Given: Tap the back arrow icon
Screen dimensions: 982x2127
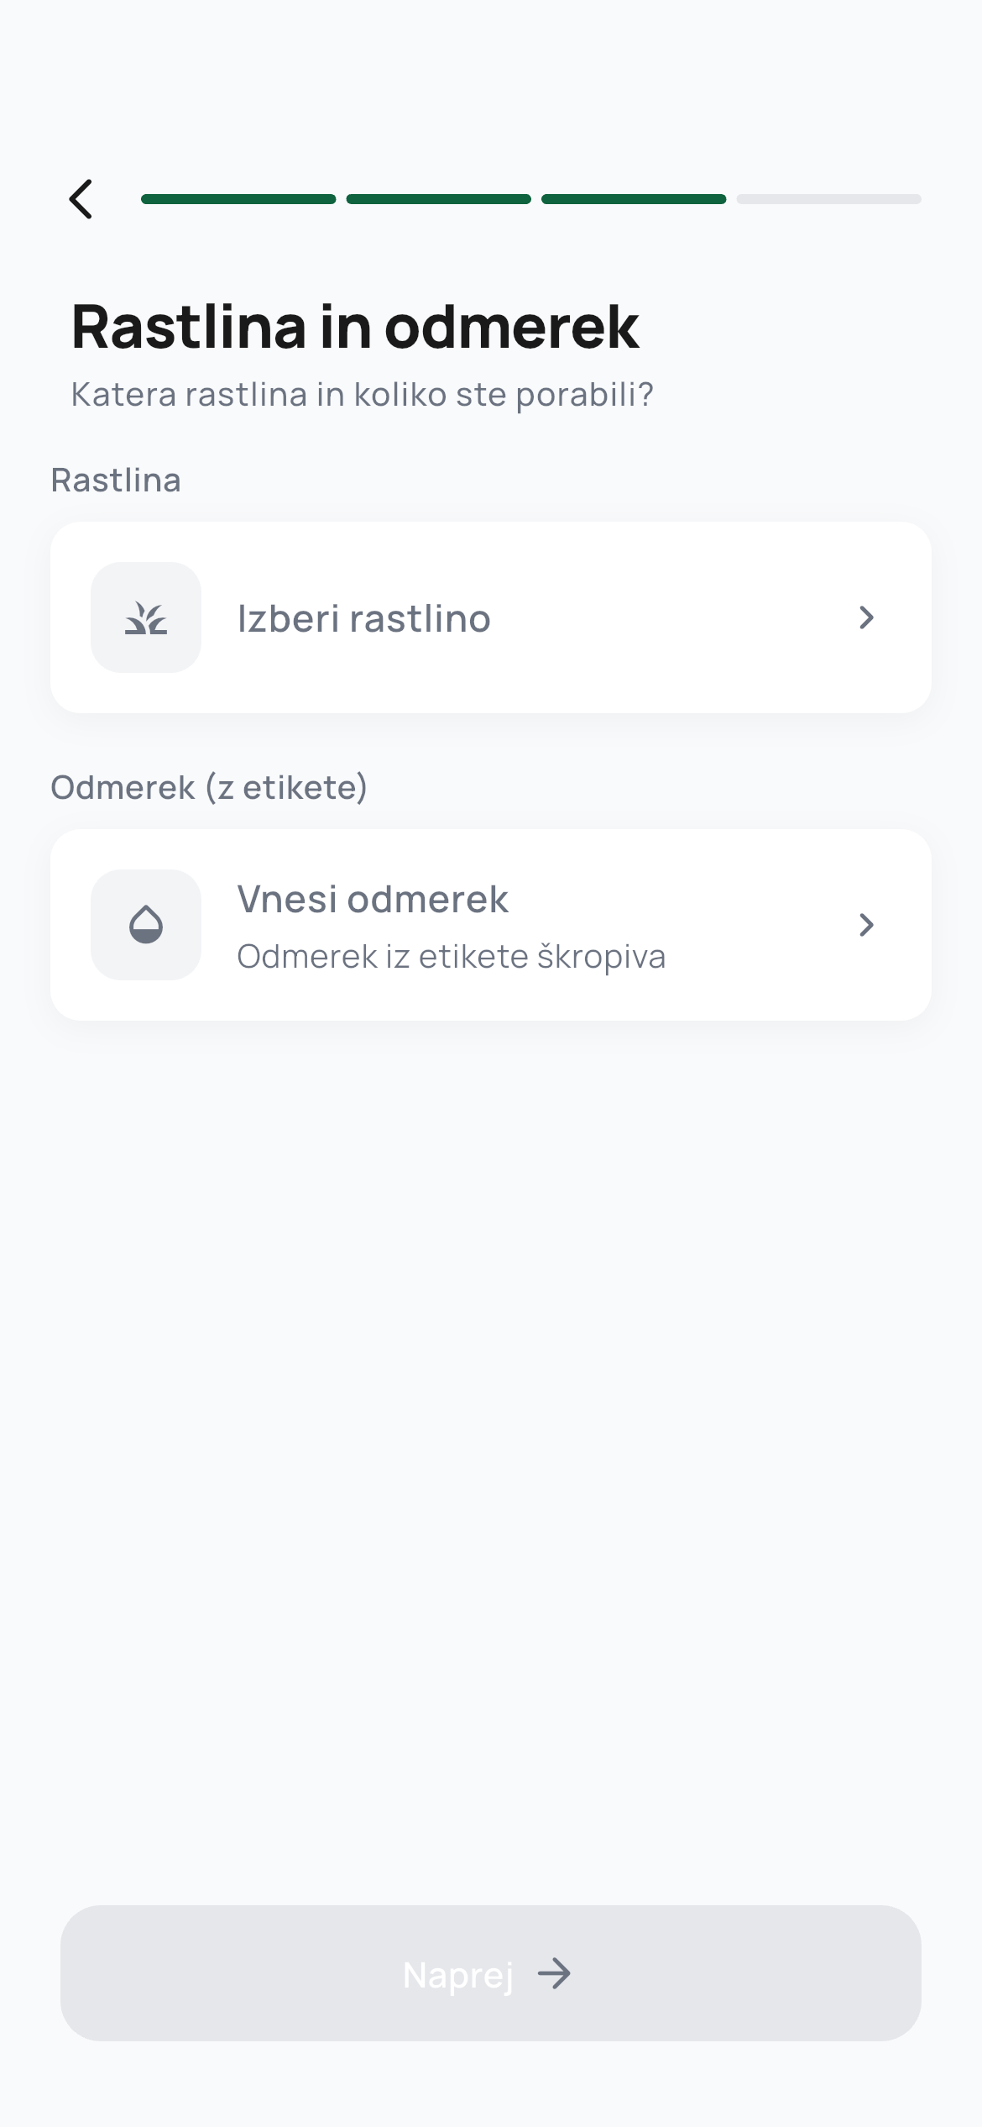Looking at the screenshot, I should 81,199.
